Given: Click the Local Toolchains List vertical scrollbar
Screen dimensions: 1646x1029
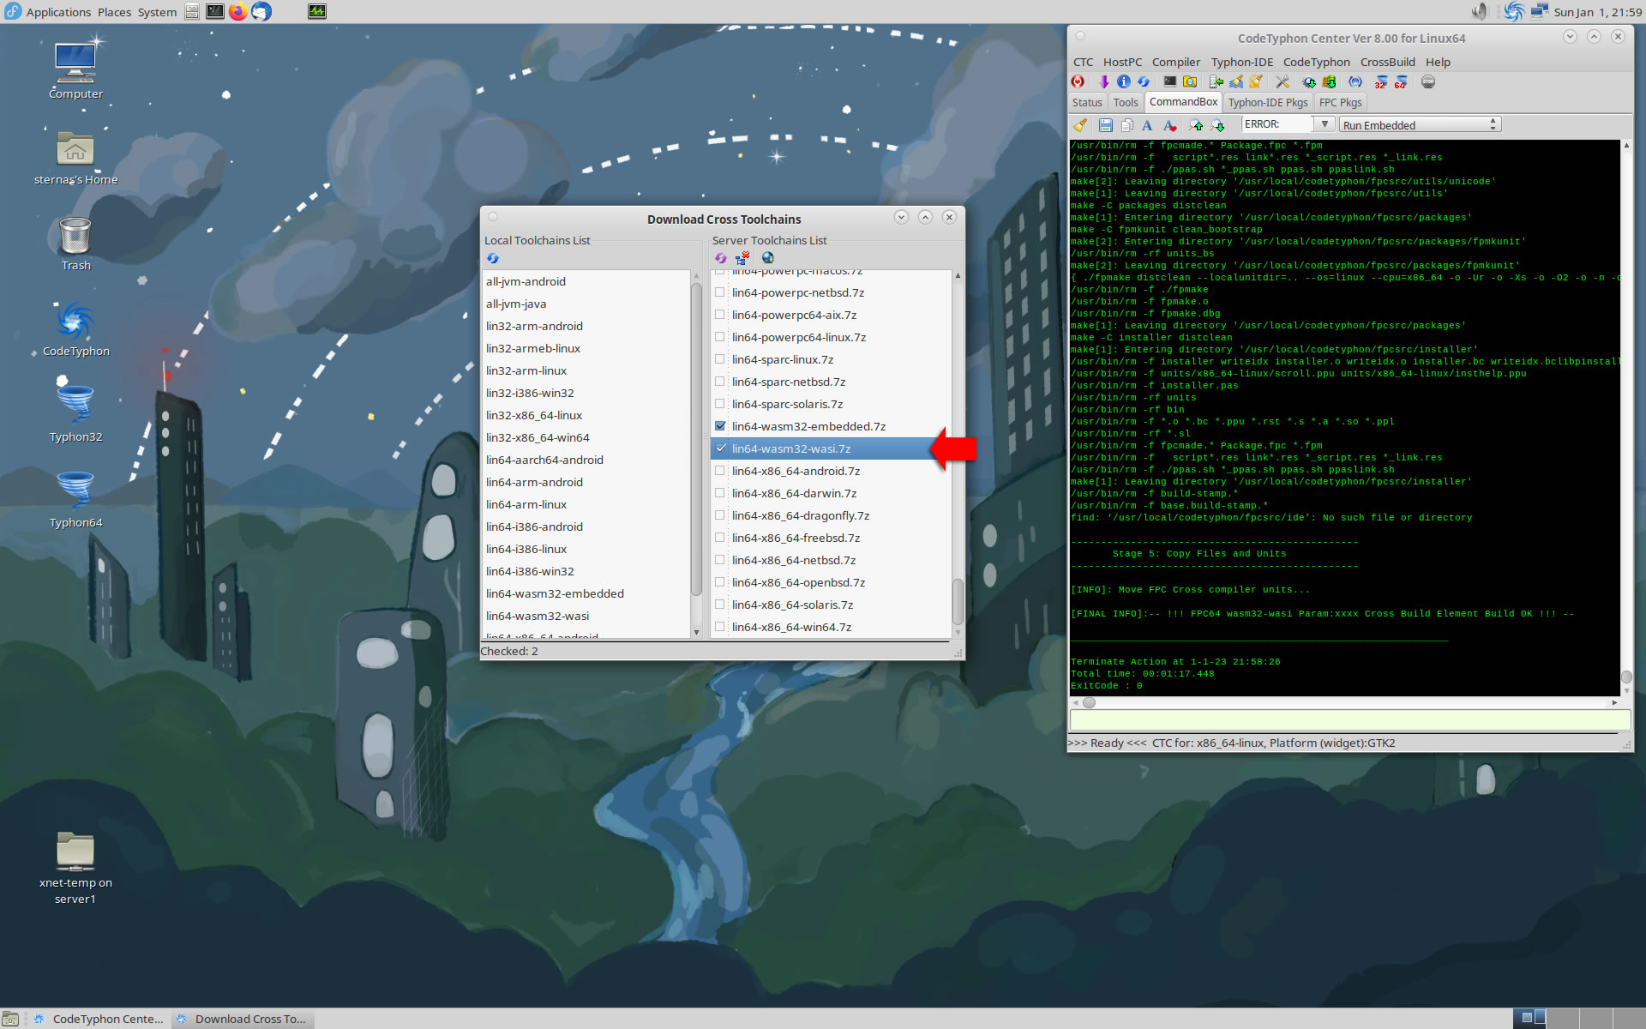Looking at the screenshot, I should click(695, 437).
